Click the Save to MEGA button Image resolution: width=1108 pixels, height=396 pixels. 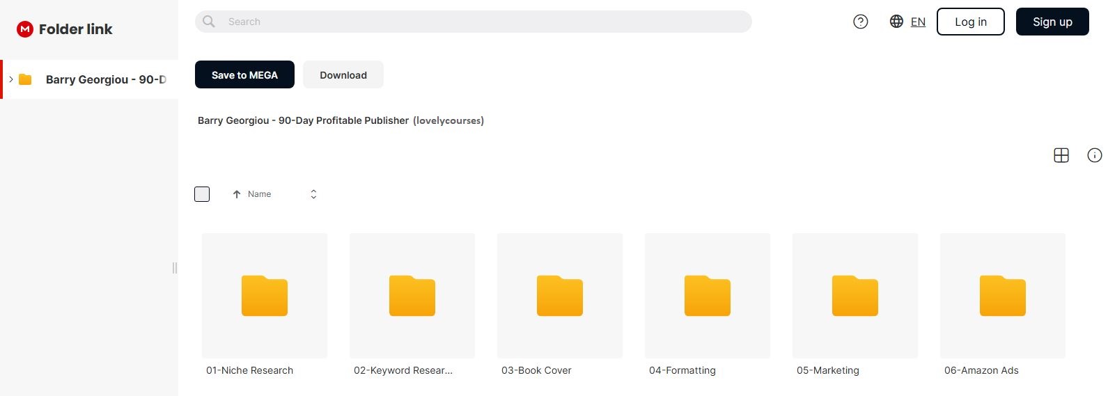click(244, 74)
